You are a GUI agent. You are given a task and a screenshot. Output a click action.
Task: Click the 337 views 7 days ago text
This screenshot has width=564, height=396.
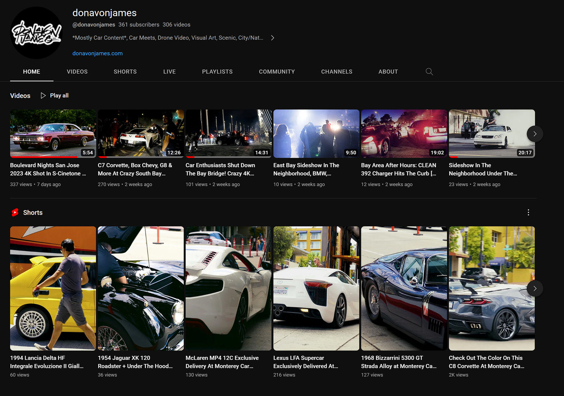tap(35, 184)
